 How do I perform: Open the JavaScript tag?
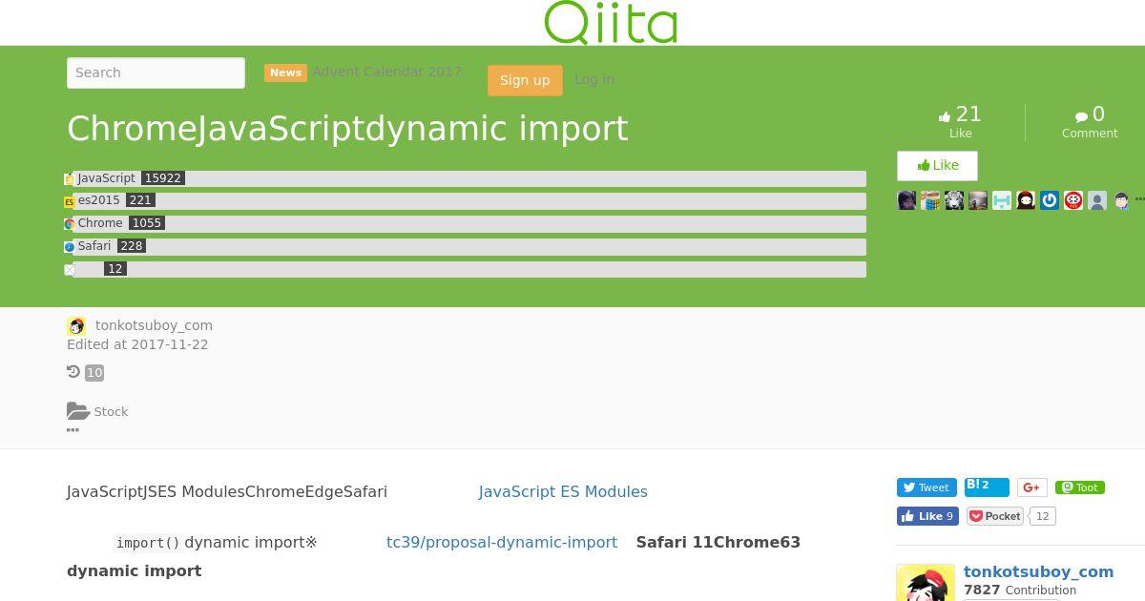pos(106,178)
